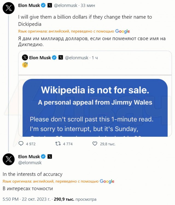Click the retweet icon with 4 774 reposts
175x205 pixels.
coord(58,144)
